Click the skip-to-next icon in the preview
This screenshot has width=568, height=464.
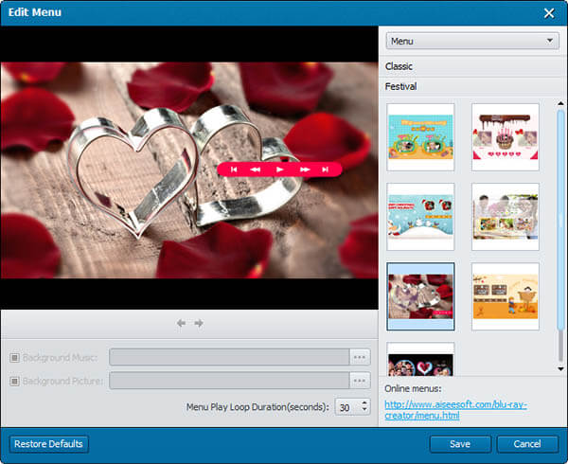[327, 170]
